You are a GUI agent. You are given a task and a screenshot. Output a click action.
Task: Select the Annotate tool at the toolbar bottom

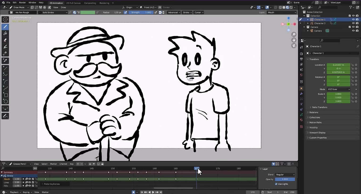5,116
